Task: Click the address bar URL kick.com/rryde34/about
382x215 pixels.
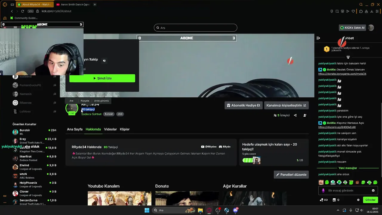Action: pyautogui.click(x=56, y=11)
